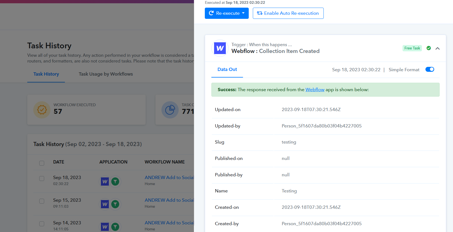Screen dimensions: 453x232
Task: Click green filter icon in Sep 14 row
Action: [x=115, y=227]
